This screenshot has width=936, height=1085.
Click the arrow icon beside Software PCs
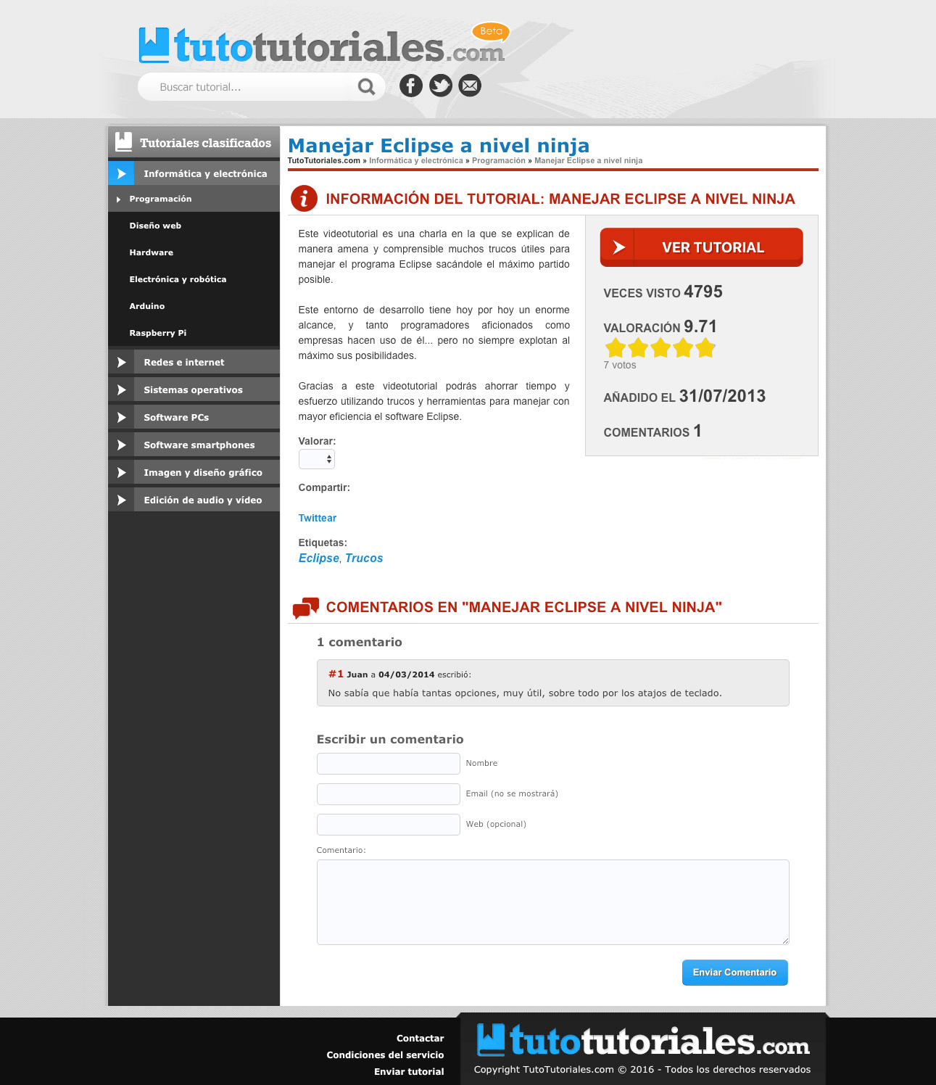pos(121,417)
